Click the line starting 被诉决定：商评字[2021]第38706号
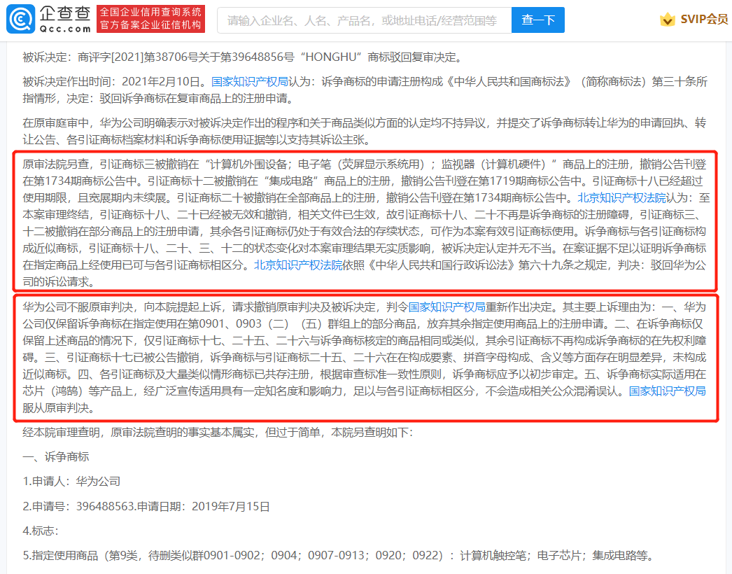732x574 pixels. tap(244, 57)
